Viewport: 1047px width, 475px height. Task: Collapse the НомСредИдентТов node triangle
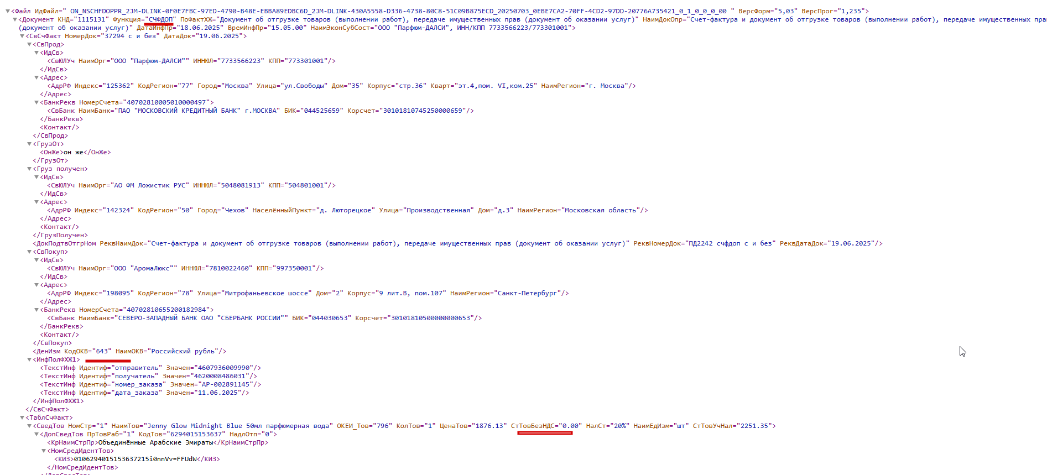pyautogui.click(x=44, y=451)
